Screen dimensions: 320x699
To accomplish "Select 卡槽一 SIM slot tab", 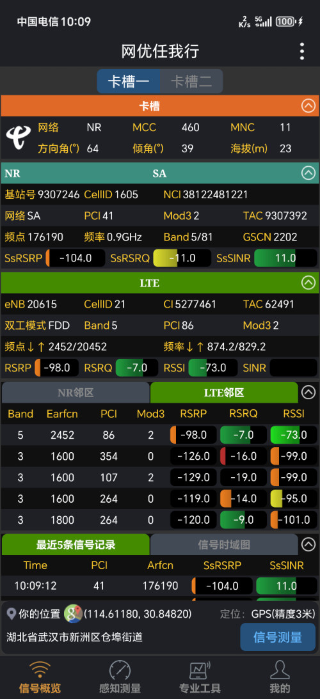I will pyautogui.click(x=129, y=81).
